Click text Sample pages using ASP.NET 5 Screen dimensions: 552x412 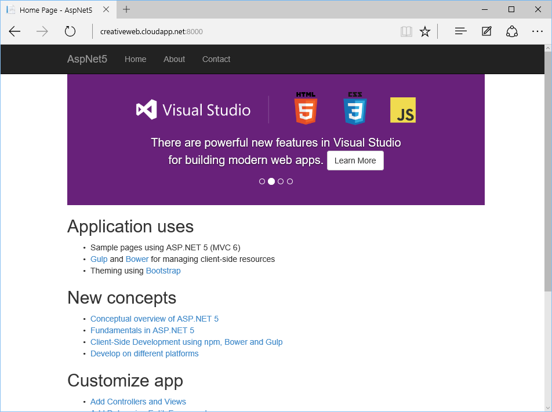pos(165,247)
